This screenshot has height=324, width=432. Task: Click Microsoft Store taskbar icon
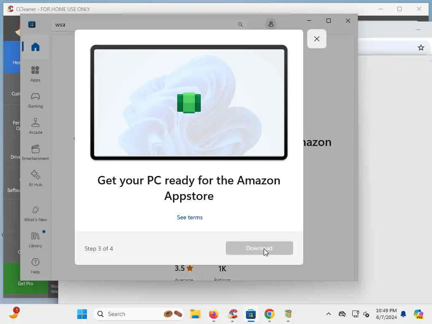(x=251, y=314)
